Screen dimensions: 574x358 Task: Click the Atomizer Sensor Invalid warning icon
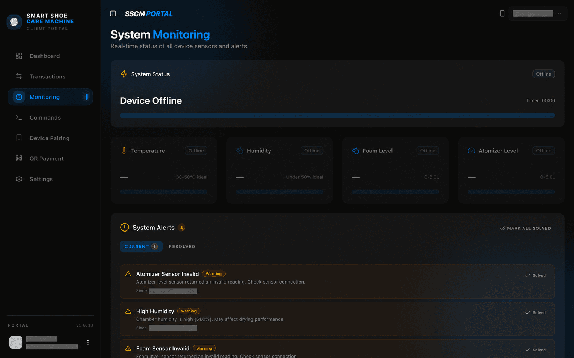(128, 274)
